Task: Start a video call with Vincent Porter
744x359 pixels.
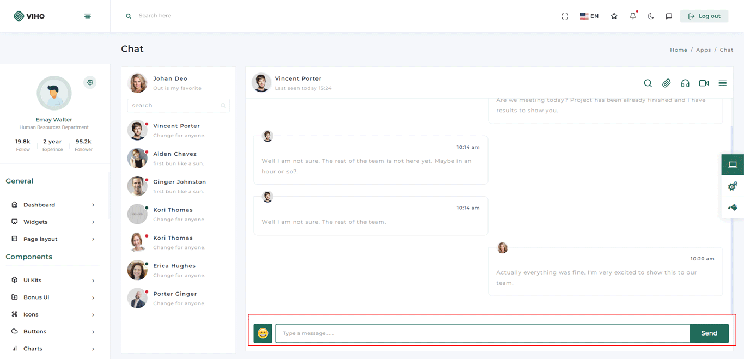Action: click(704, 83)
